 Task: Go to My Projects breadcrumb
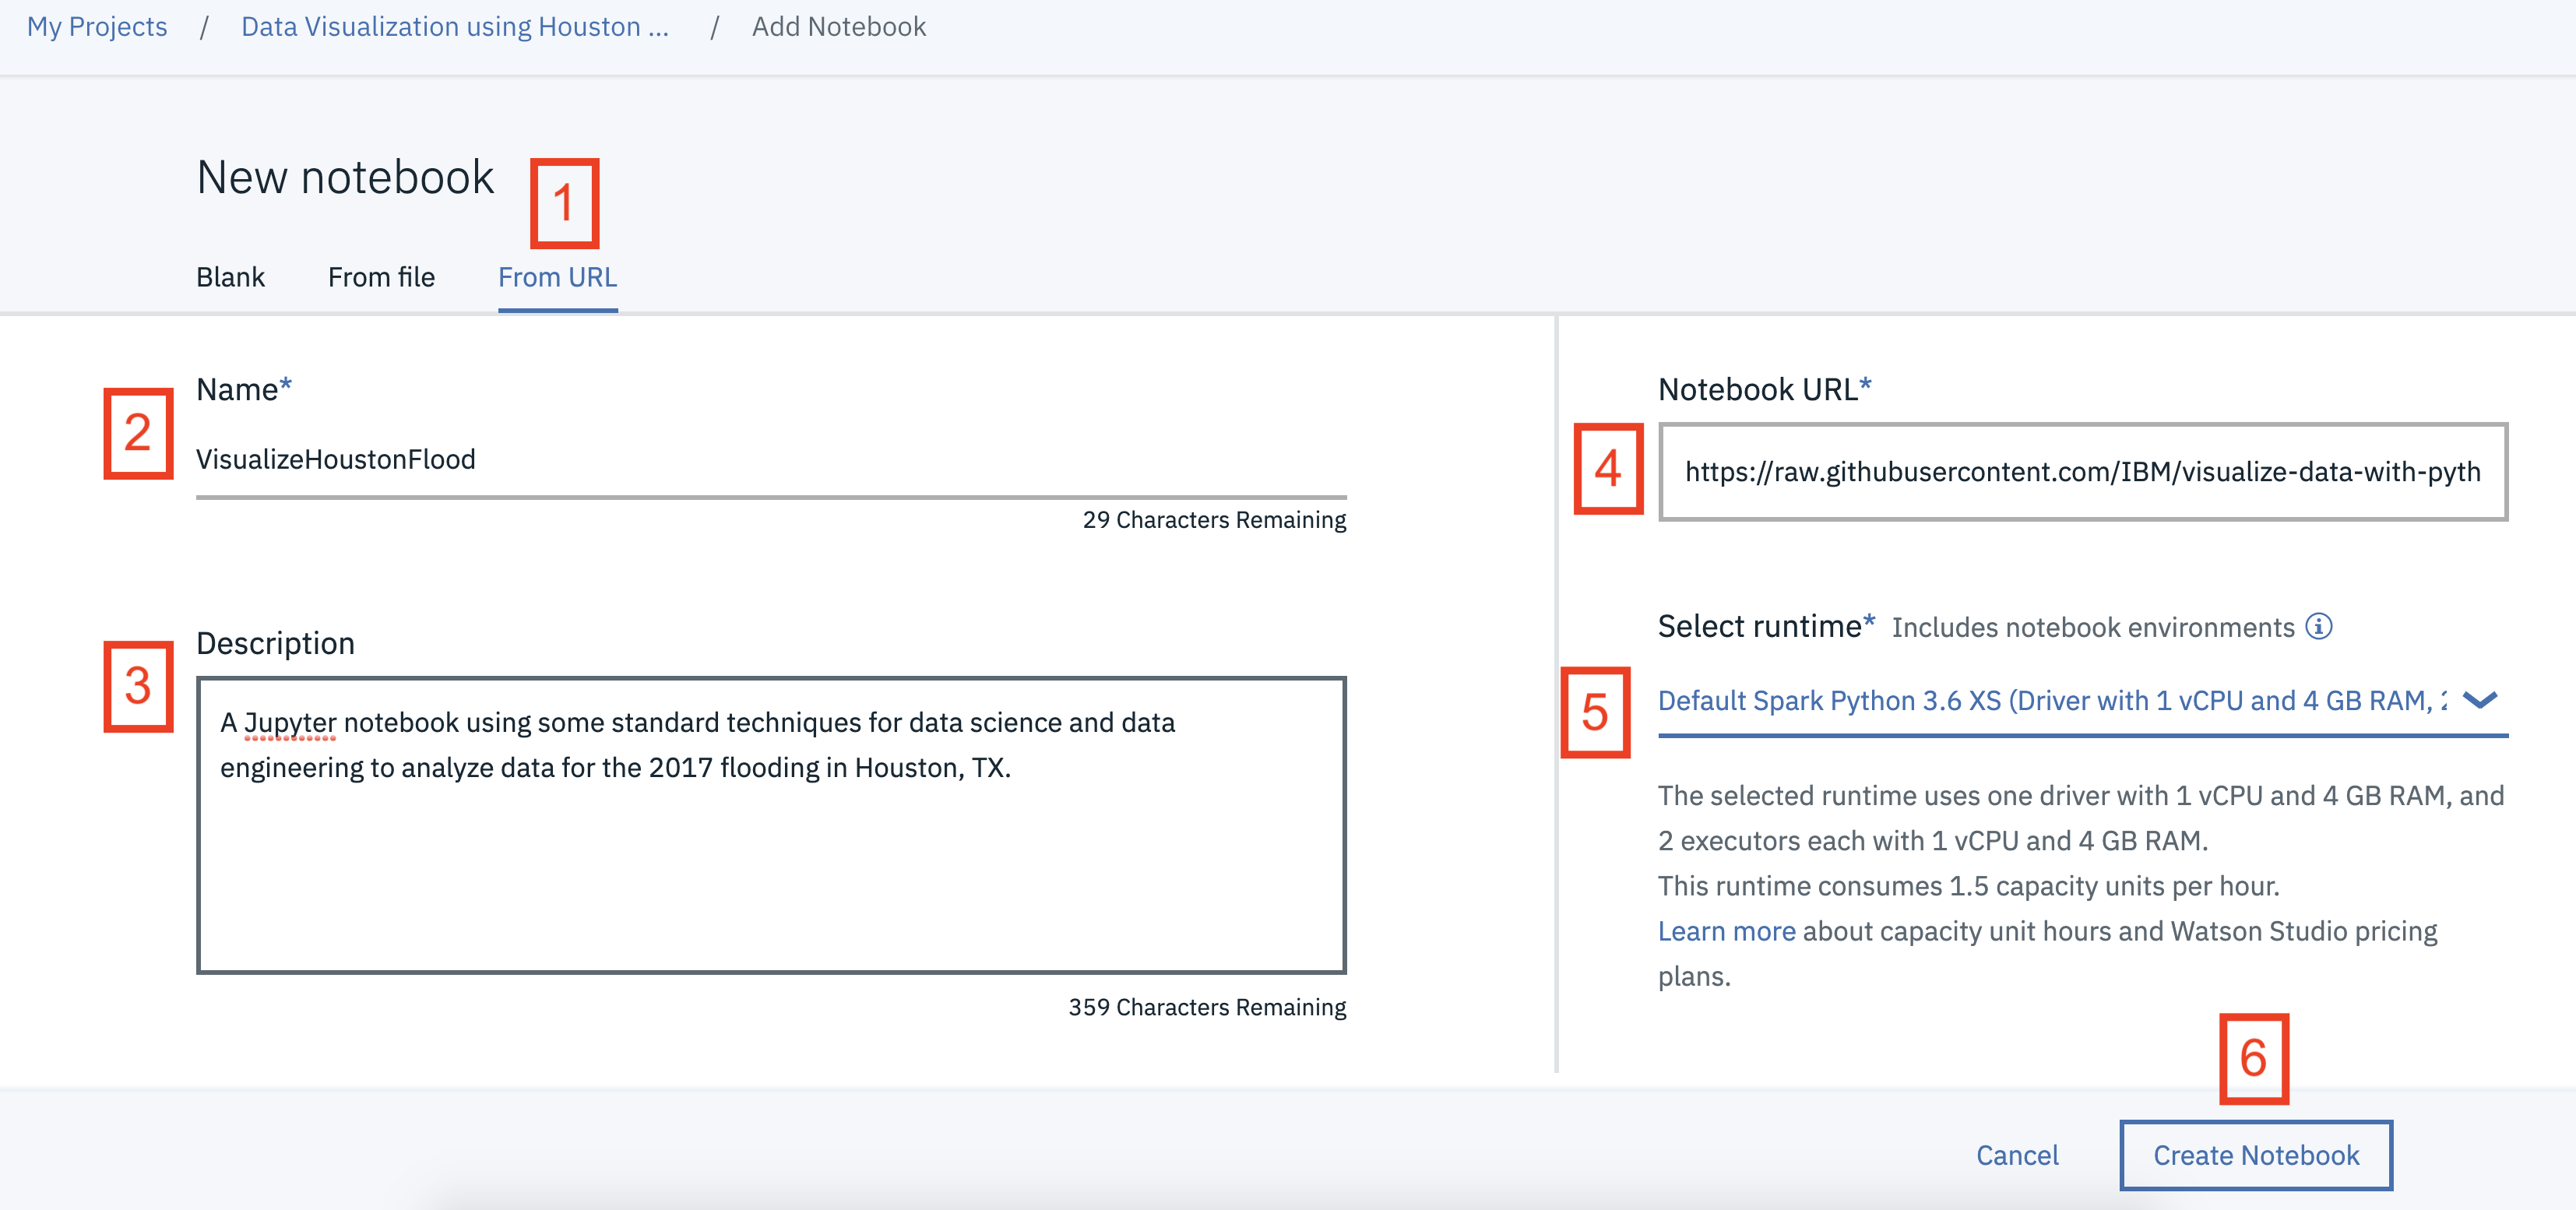coord(97,27)
